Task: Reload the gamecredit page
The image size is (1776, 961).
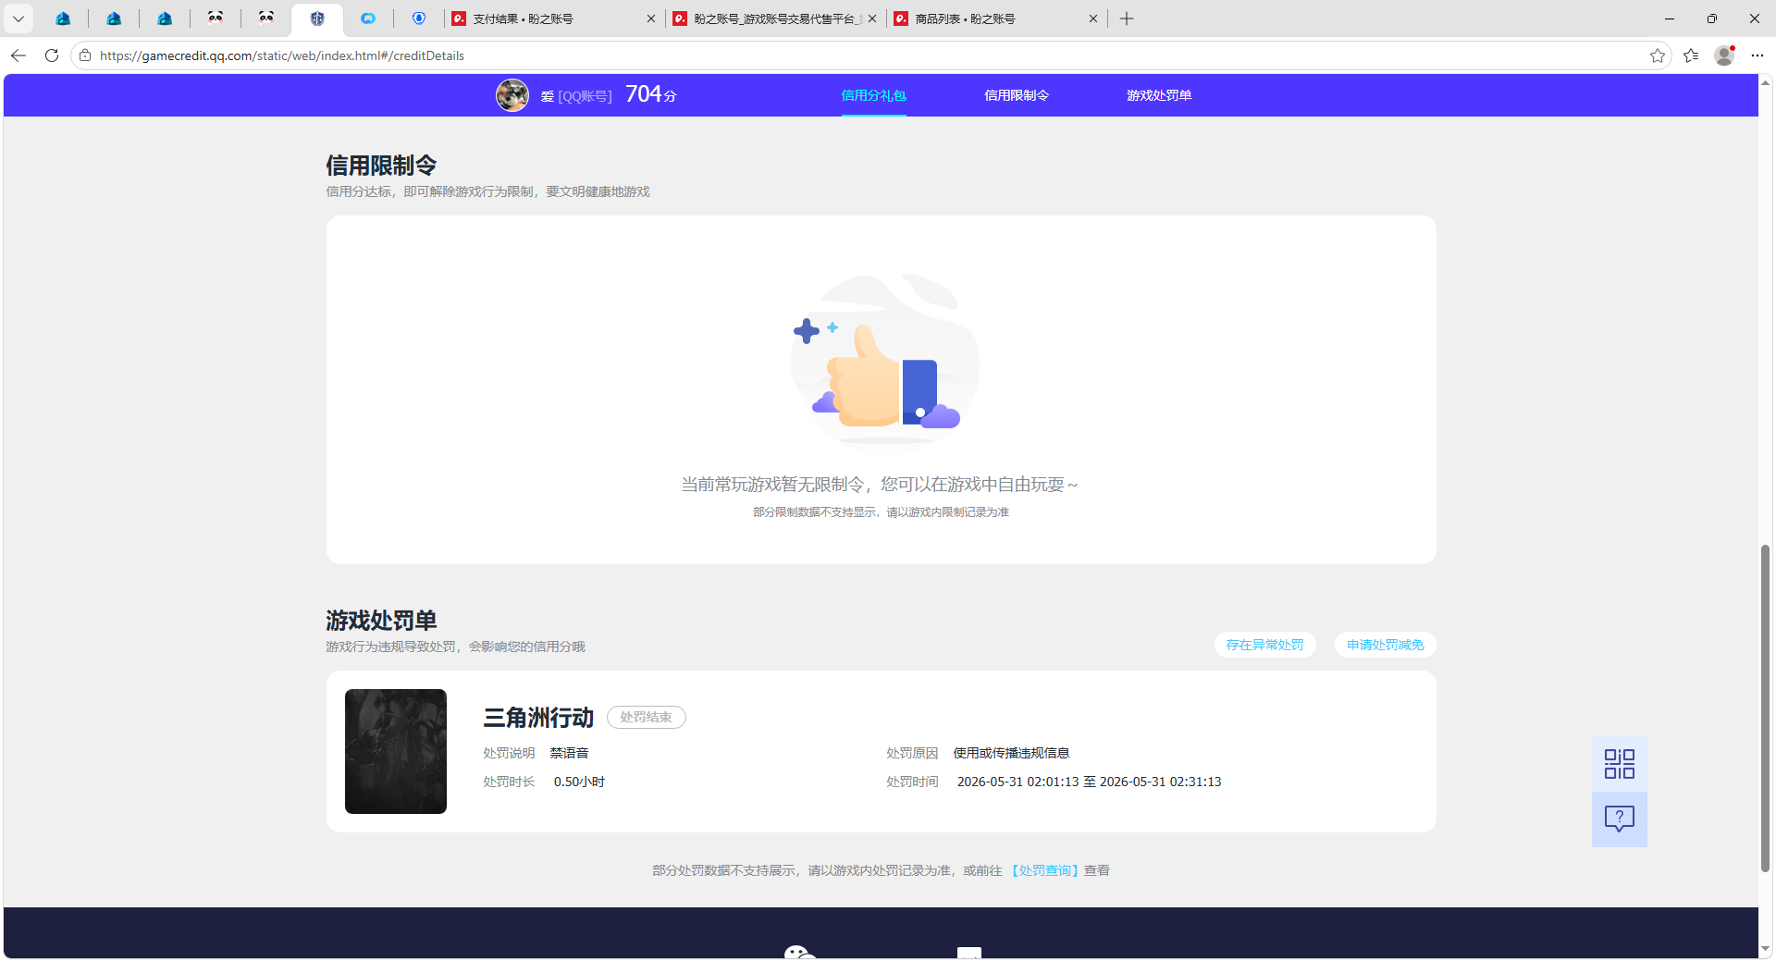Action: [x=52, y=55]
